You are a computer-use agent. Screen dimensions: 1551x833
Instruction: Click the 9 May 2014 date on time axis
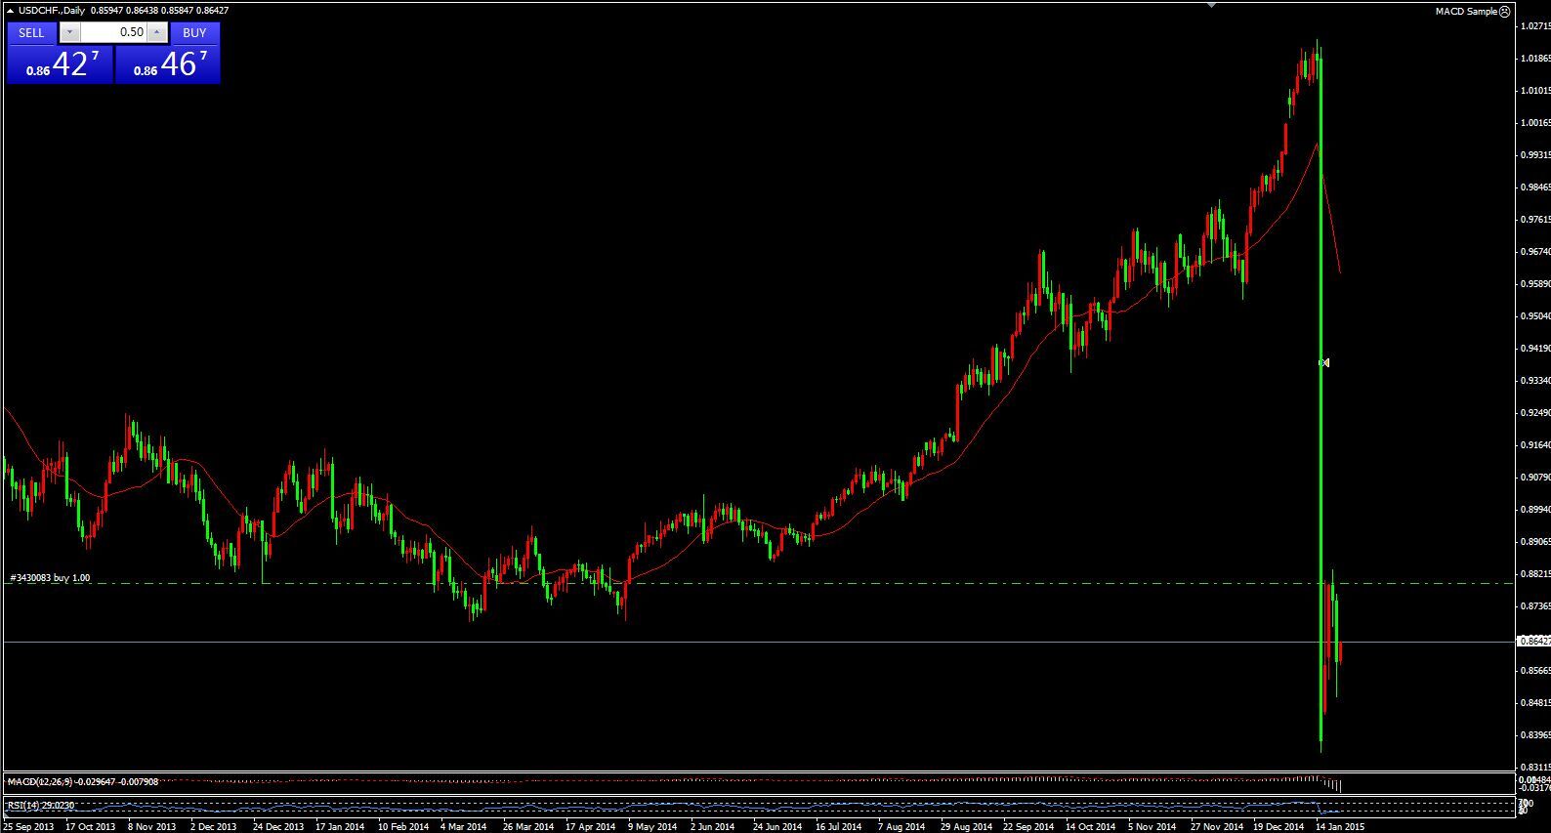[652, 826]
